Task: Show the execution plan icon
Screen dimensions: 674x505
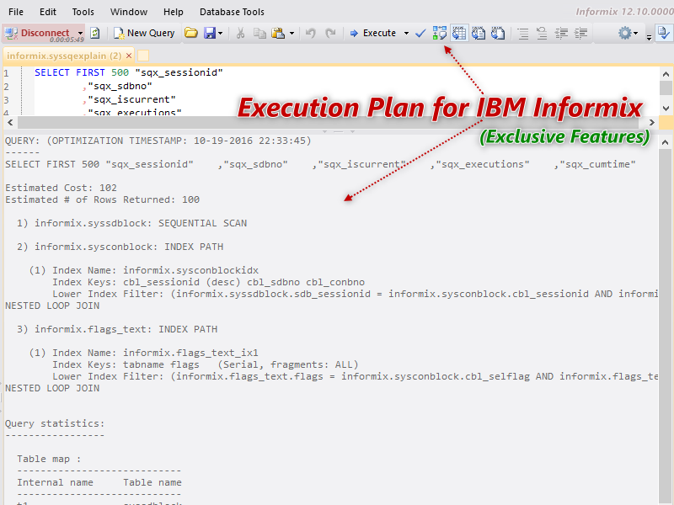Action: click(x=440, y=33)
